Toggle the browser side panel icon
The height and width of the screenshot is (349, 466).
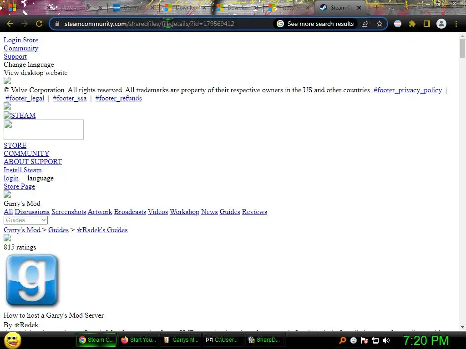pyautogui.click(x=427, y=24)
